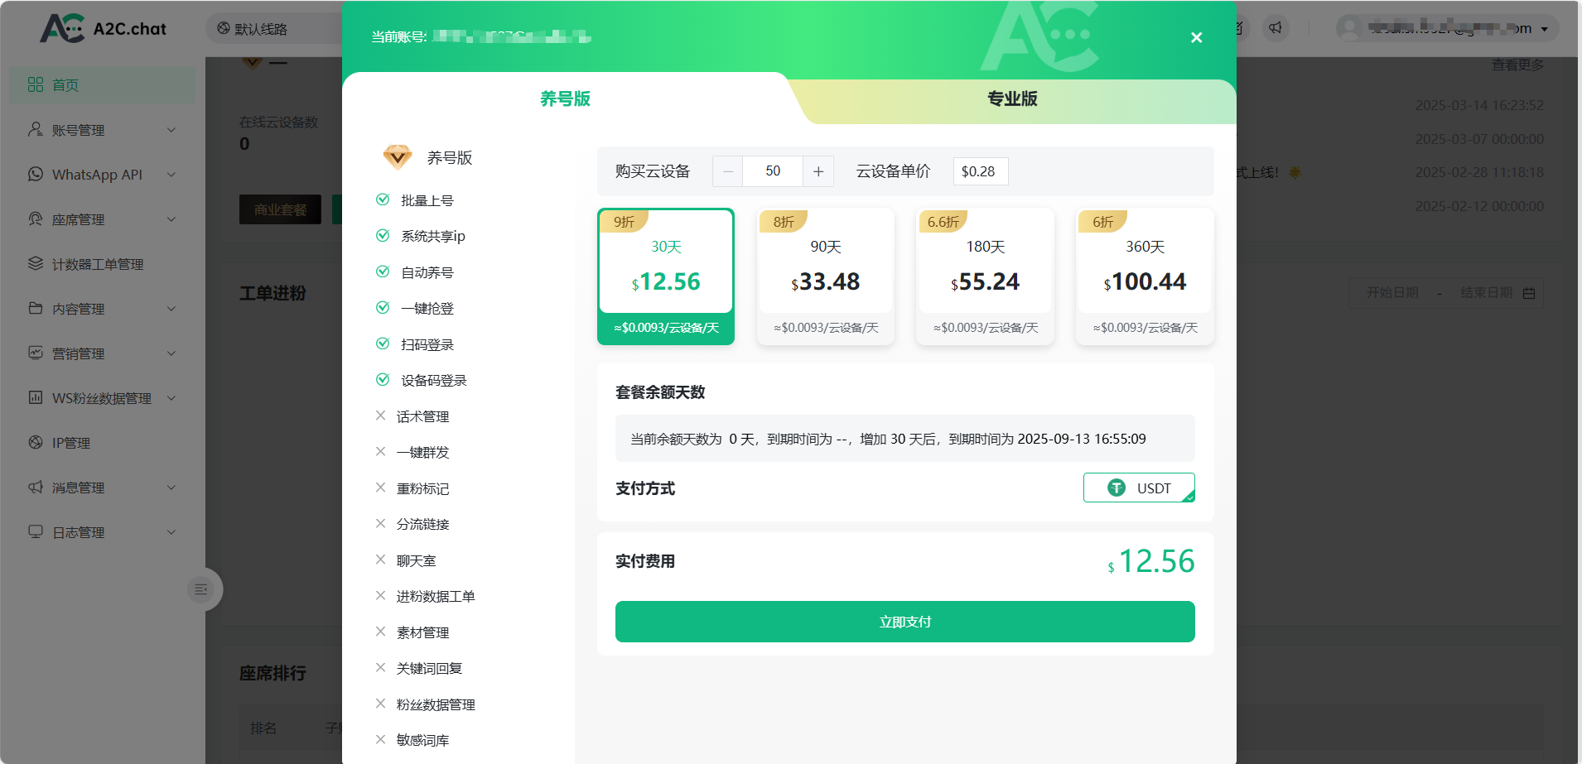Click the 计数器工单管理 layers icon
The image size is (1582, 764).
pyautogui.click(x=36, y=264)
